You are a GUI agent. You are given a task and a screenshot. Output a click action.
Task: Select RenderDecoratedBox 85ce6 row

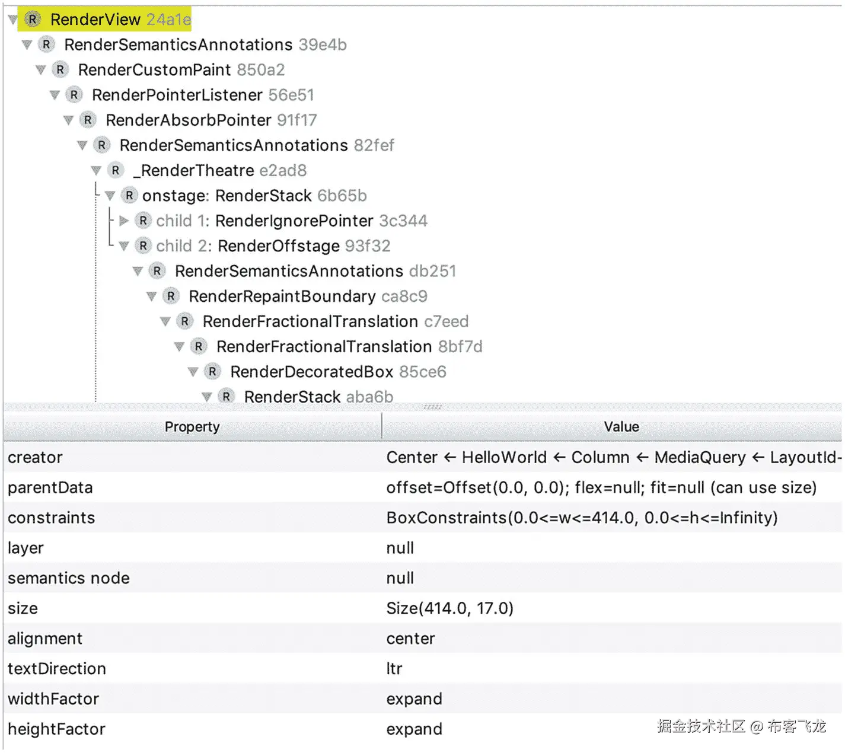tap(338, 372)
